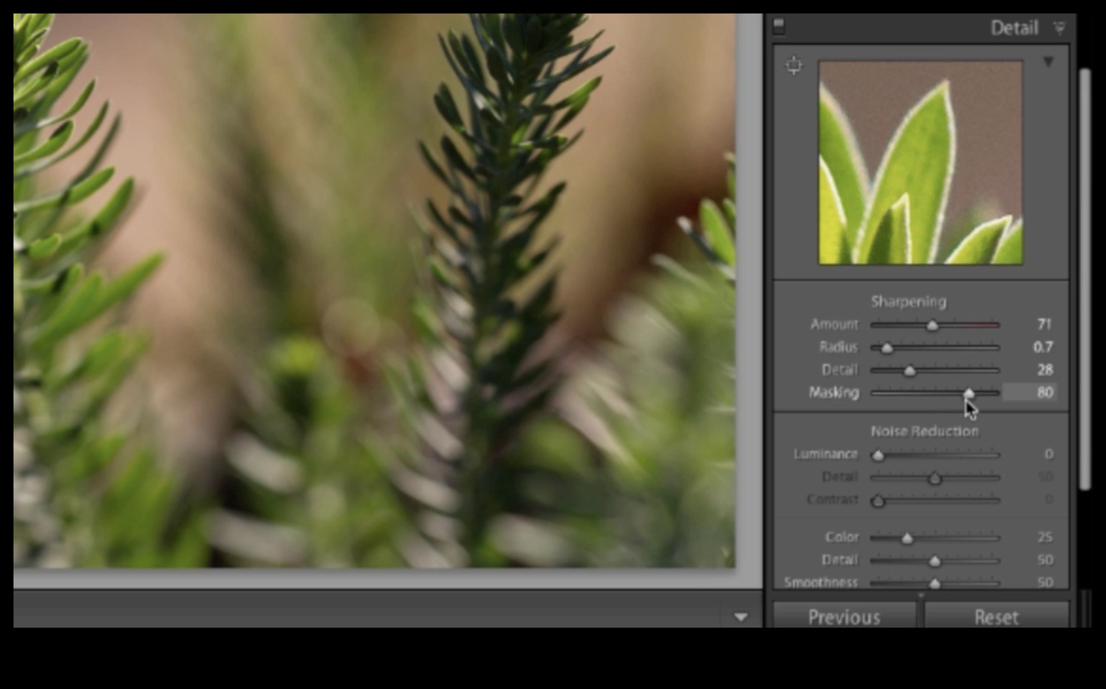Click the Sharpening Detail slider handle
Viewport: 1106px width, 689px height.
click(910, 371)
